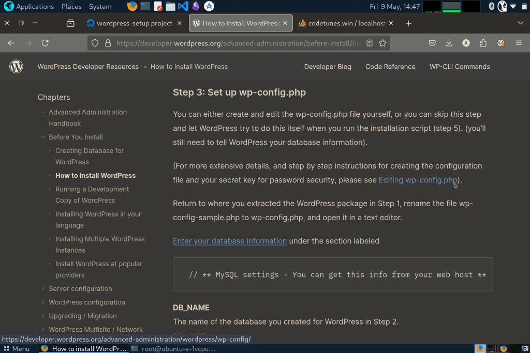Open Install WordPress at popular providers

point(98,269)
